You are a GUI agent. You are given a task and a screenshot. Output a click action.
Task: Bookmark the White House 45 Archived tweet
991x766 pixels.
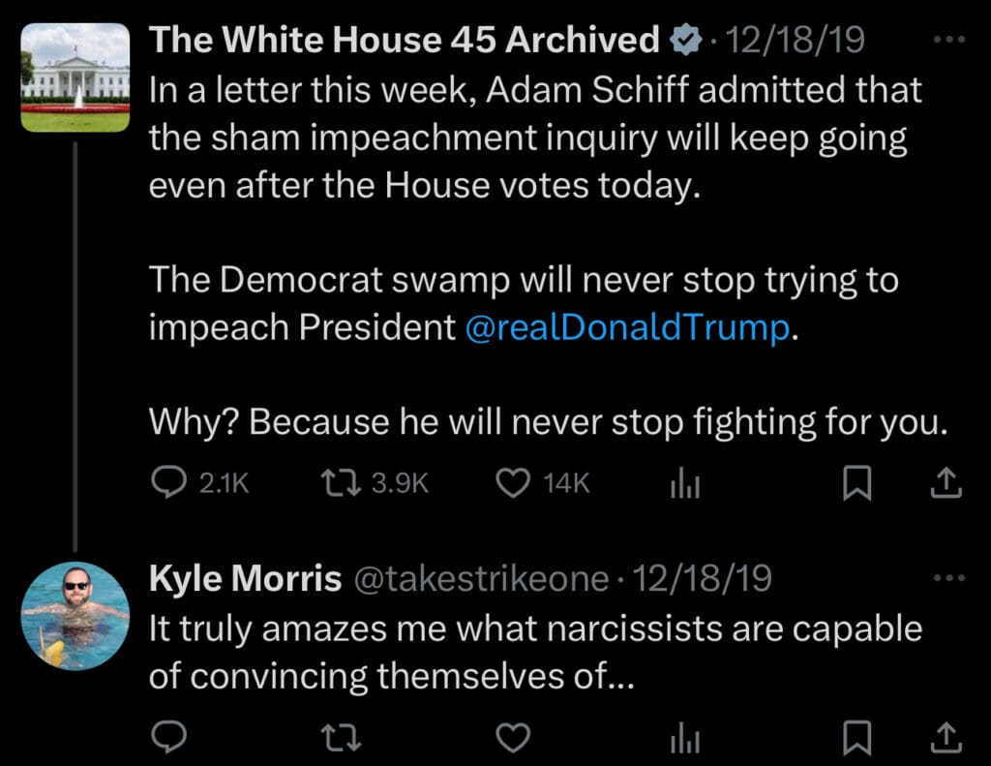tap(856, 483)
